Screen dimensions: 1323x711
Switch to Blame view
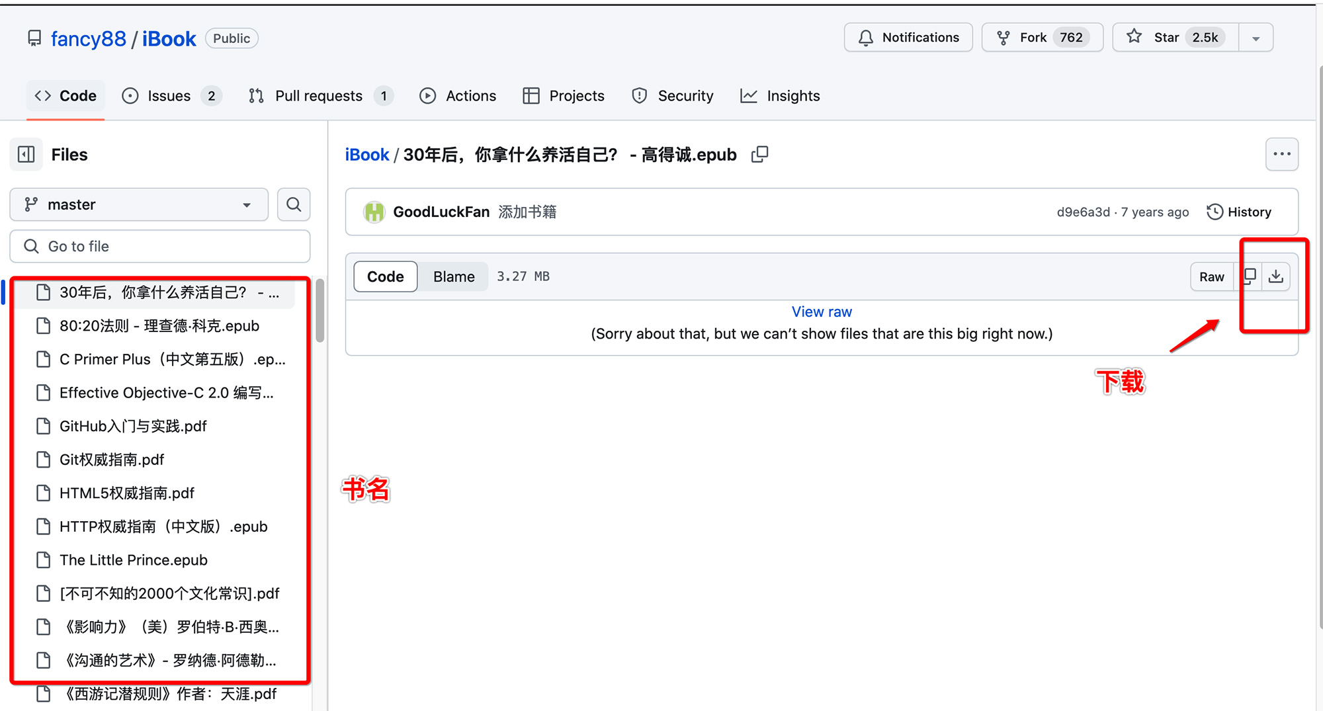point(454,276)
